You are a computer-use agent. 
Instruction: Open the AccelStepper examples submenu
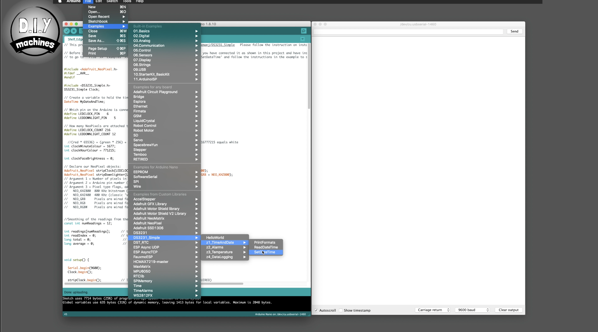(165, 199)
